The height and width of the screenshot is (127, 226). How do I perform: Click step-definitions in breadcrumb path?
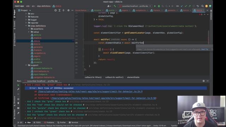point(44,6)
